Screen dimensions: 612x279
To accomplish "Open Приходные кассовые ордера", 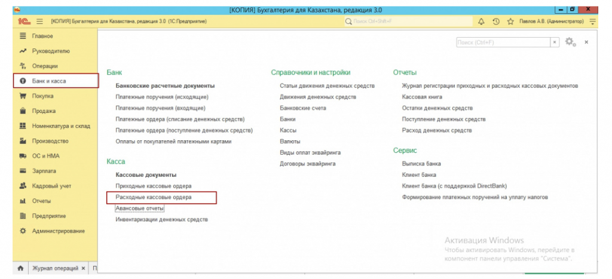I will (x=154, y=186).
